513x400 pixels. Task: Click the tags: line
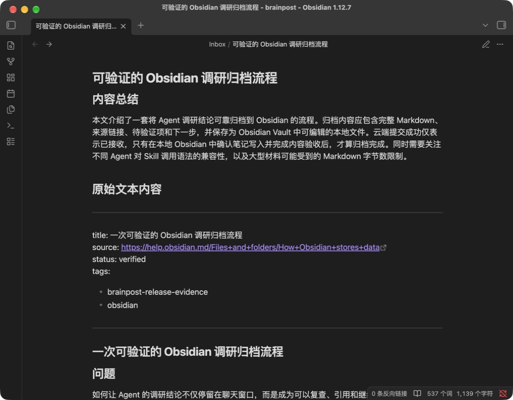click(x=101, y=271)
